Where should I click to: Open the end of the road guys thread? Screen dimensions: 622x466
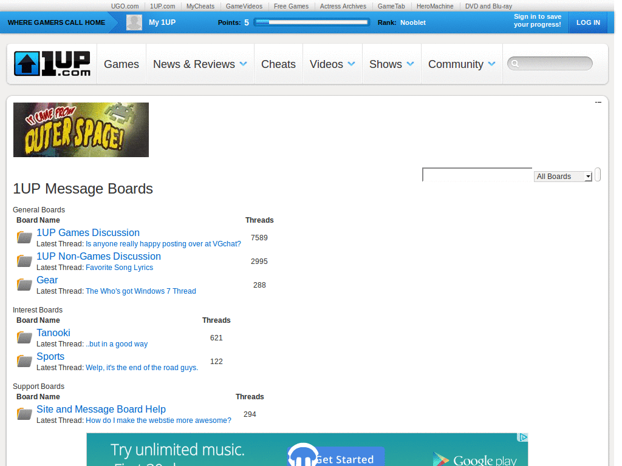(142, 368)
